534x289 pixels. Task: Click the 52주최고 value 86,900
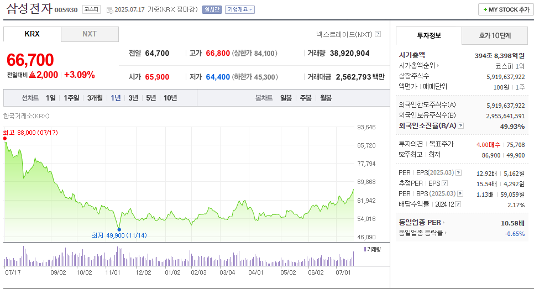click(491, 155)
